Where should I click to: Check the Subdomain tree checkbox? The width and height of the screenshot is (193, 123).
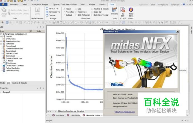4,63
